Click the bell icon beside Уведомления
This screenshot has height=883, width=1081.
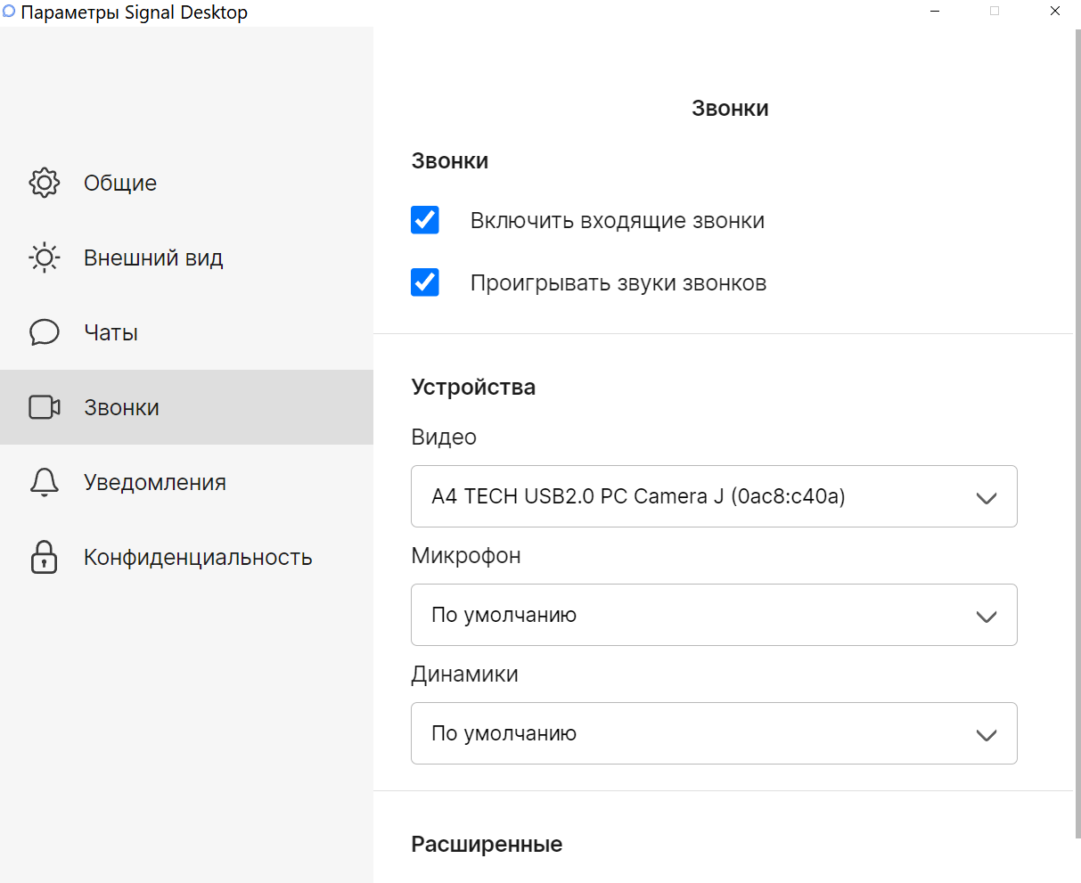tap(44, 482)
